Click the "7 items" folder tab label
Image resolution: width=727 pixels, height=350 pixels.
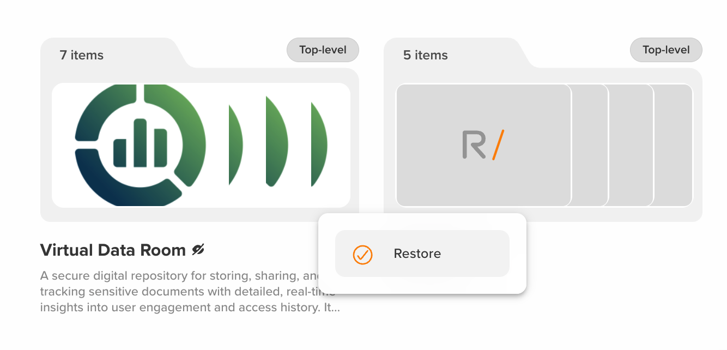tap(82, 55)
